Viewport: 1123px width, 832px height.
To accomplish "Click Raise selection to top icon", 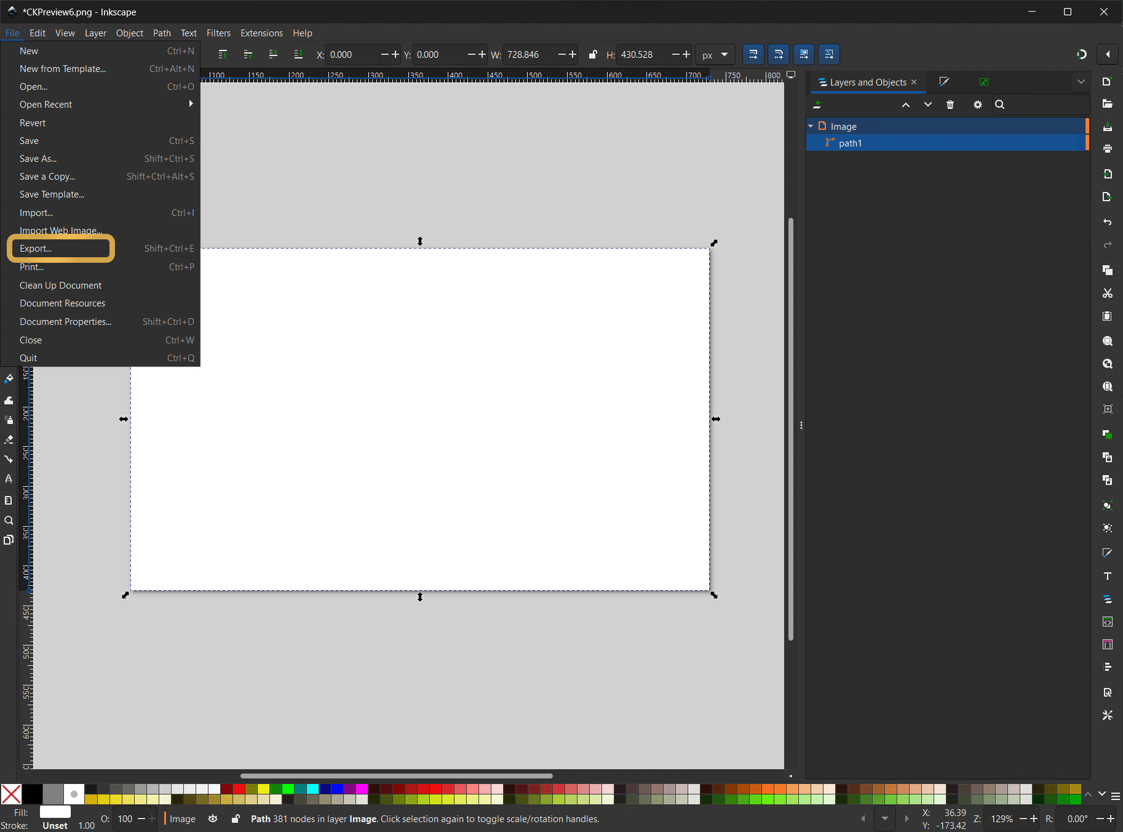I will click(x=223, y=55).
